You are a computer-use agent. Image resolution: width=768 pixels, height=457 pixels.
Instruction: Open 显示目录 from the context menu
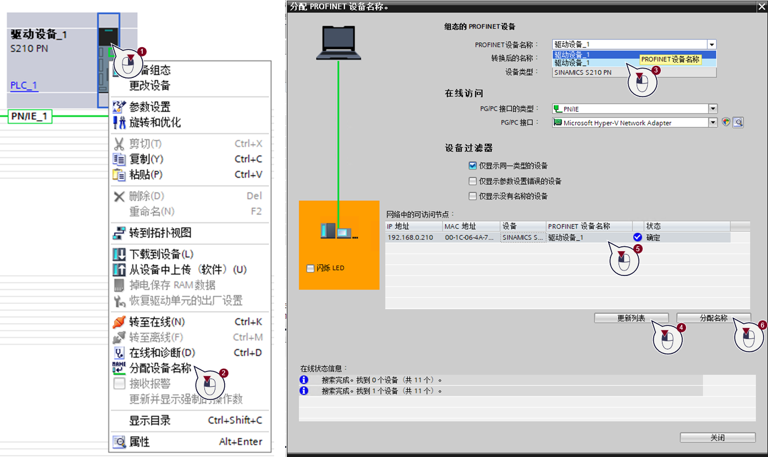(190, 420)
